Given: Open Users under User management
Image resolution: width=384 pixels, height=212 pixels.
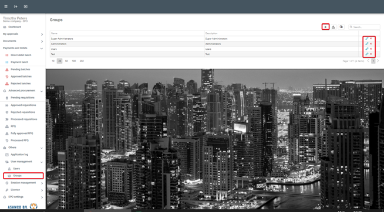Looking at the screenshot, I should [x=16, y=169].
